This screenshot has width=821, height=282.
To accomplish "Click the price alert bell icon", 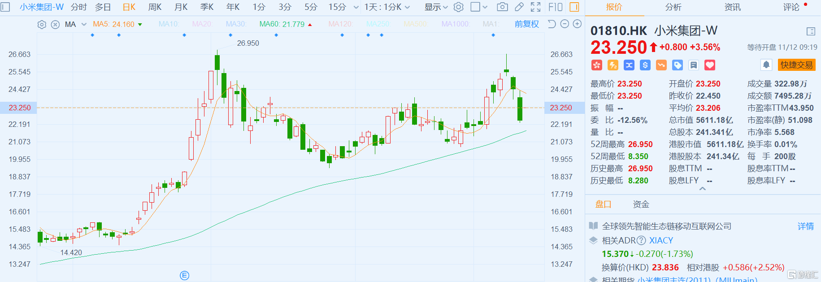I will tap(766, 65).
